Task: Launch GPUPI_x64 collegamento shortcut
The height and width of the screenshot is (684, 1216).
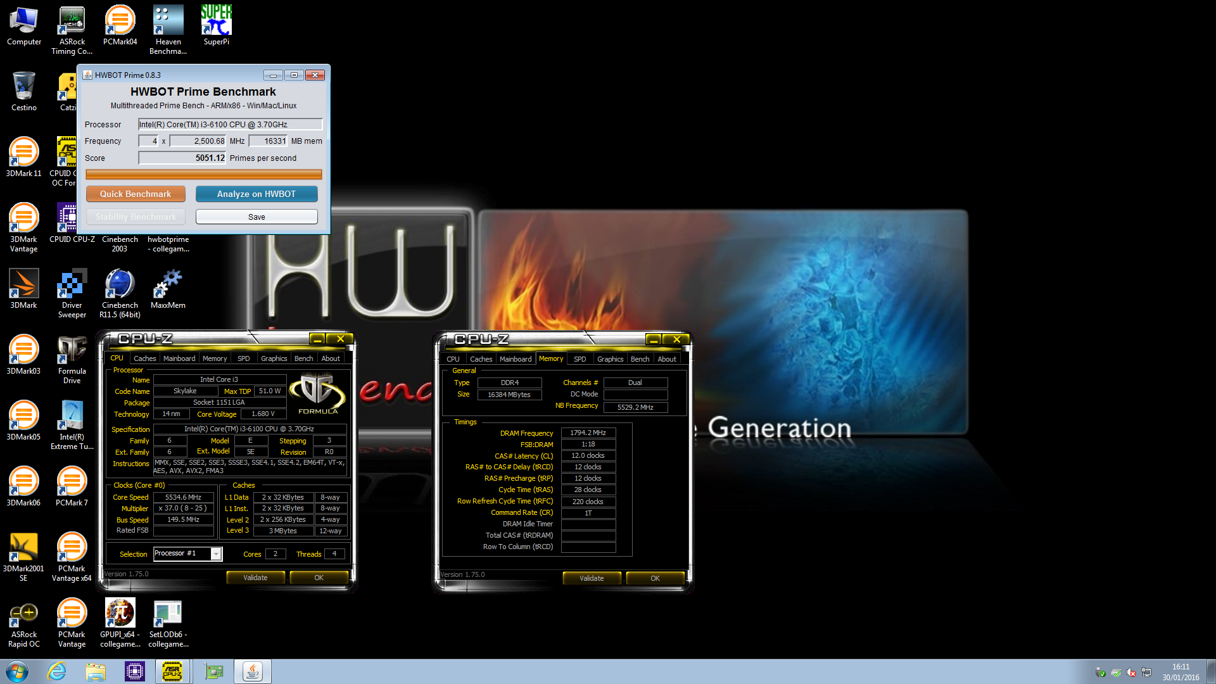Action: (x=120, y=623)
